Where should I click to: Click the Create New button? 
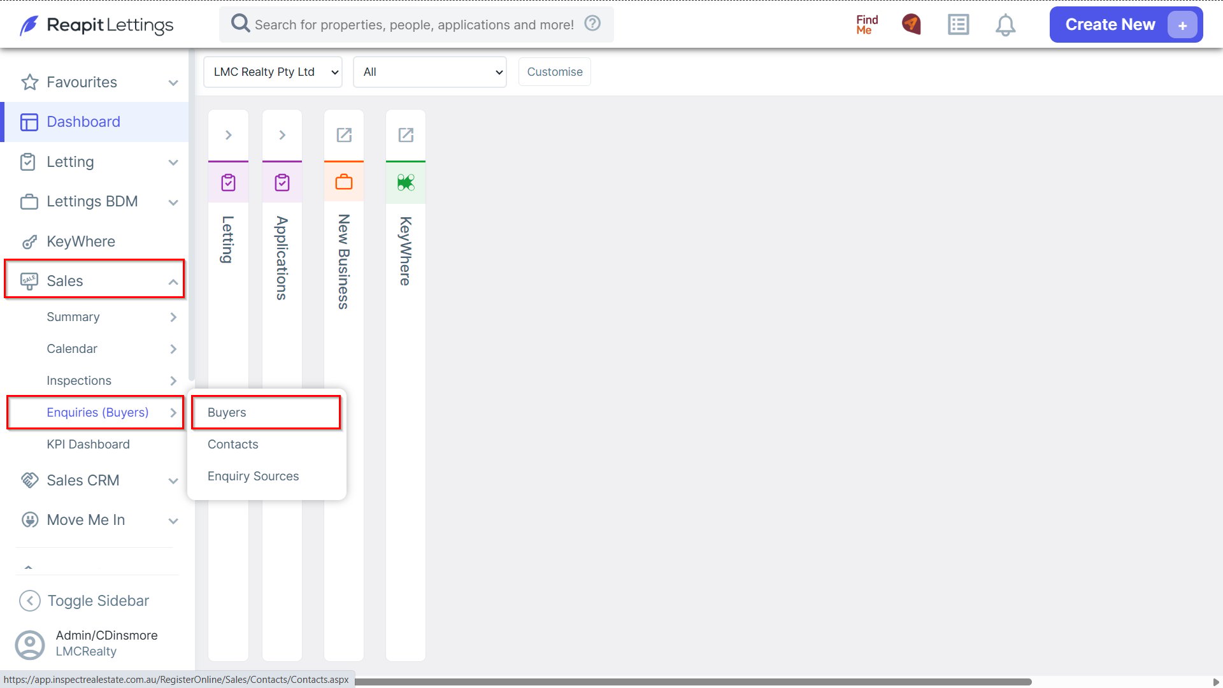(x=1126, y=25)
